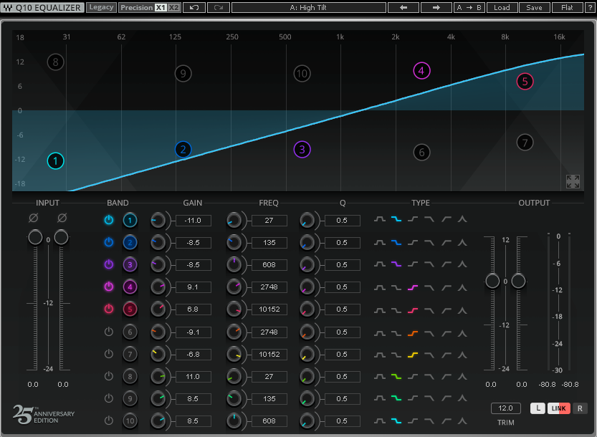Toggle band 4 power button
Image resolution: width=597 pixels, height=437 pixels.
[x=109, y=287]
